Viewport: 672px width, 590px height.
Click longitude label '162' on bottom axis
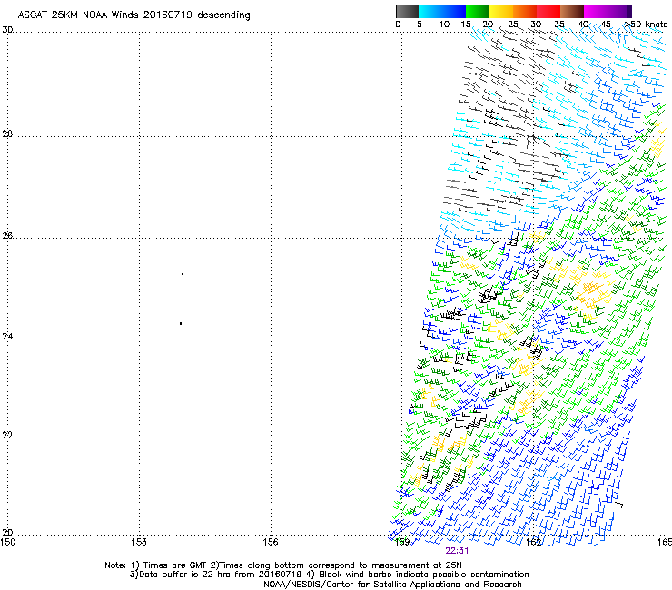(533, 542)
